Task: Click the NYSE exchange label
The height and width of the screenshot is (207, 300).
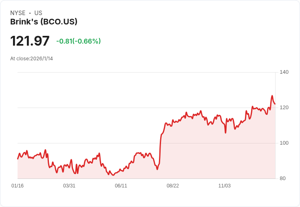Action: point(18,13)
